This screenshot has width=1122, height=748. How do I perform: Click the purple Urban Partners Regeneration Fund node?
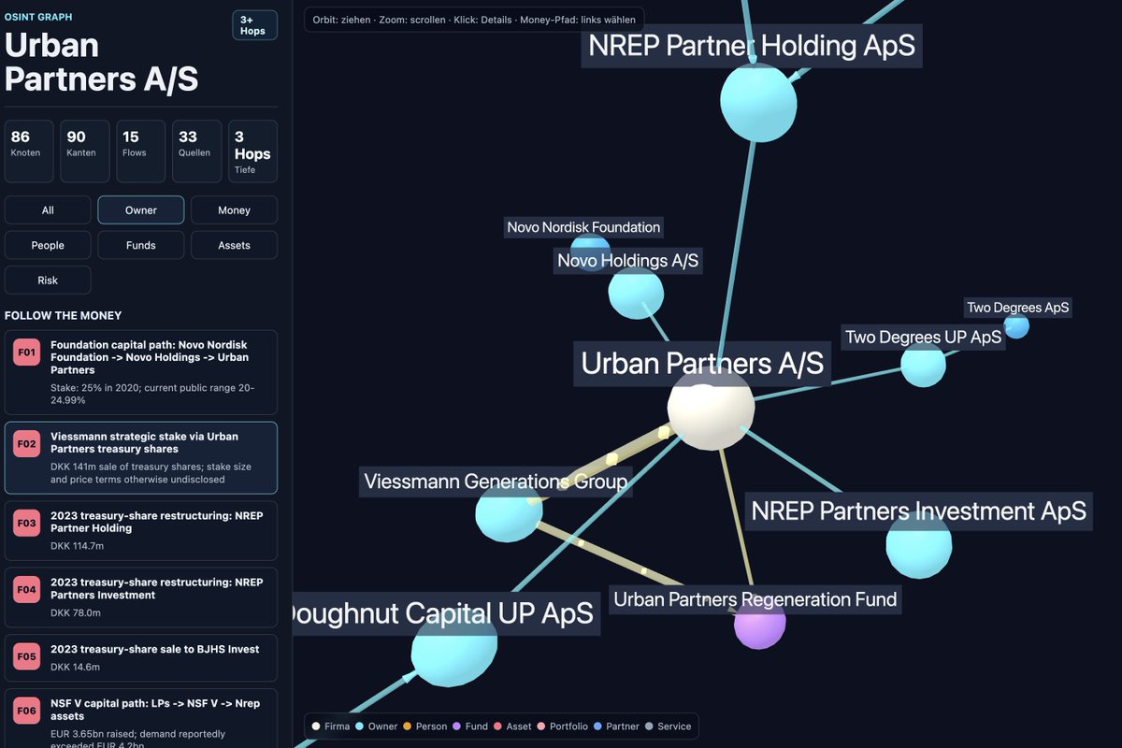759,625
